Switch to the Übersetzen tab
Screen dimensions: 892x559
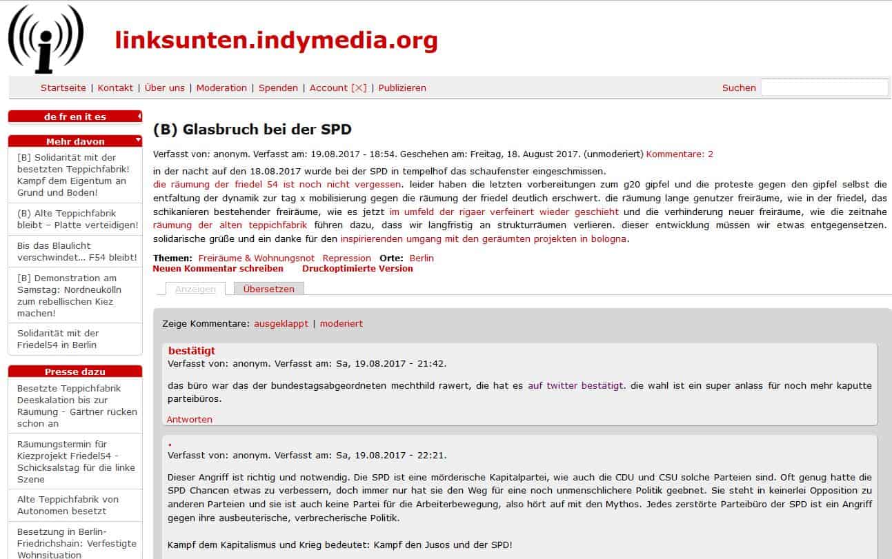(269, 289)
